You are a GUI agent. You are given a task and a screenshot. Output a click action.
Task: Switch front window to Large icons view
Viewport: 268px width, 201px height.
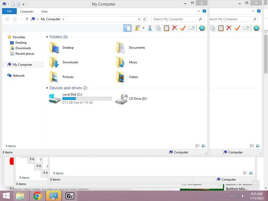203,146
